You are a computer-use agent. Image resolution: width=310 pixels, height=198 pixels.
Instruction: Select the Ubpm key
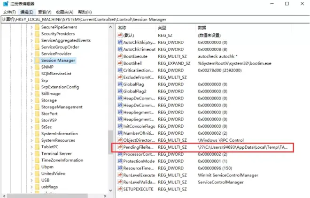click(x=47, y=167)
